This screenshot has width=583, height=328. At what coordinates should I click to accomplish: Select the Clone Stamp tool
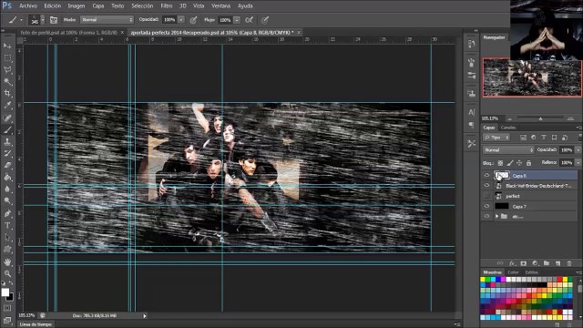tap(7, 142)
